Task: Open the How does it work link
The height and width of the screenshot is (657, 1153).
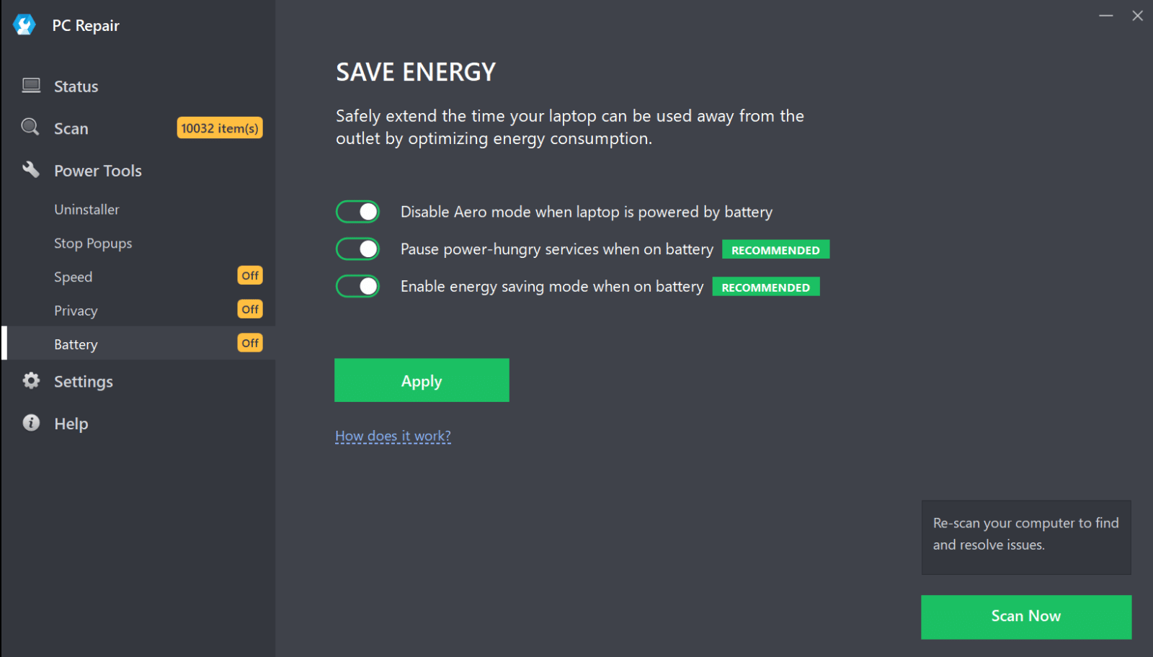Action: pyautogui.click(x=392, y=435)
